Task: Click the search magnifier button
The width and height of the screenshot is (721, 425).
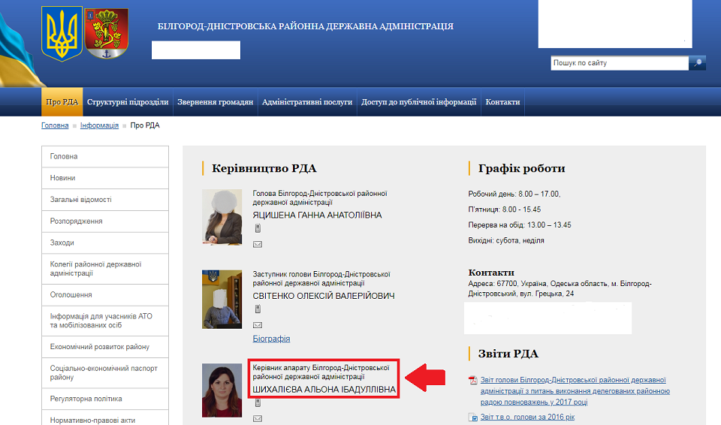Action: coord(698,63)
